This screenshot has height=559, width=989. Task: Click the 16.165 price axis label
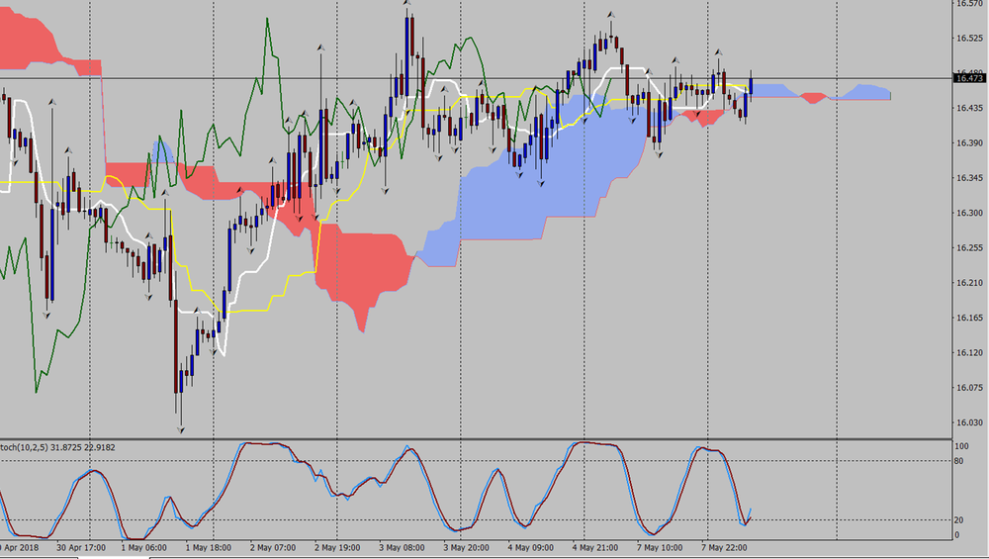click(x=969, y=318)
